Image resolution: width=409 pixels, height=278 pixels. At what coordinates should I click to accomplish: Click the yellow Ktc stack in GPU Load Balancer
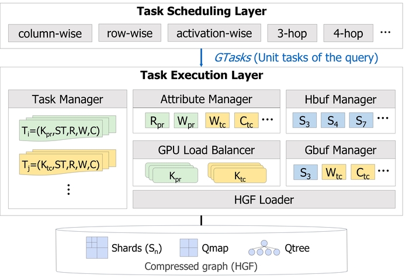coord(238,174)
